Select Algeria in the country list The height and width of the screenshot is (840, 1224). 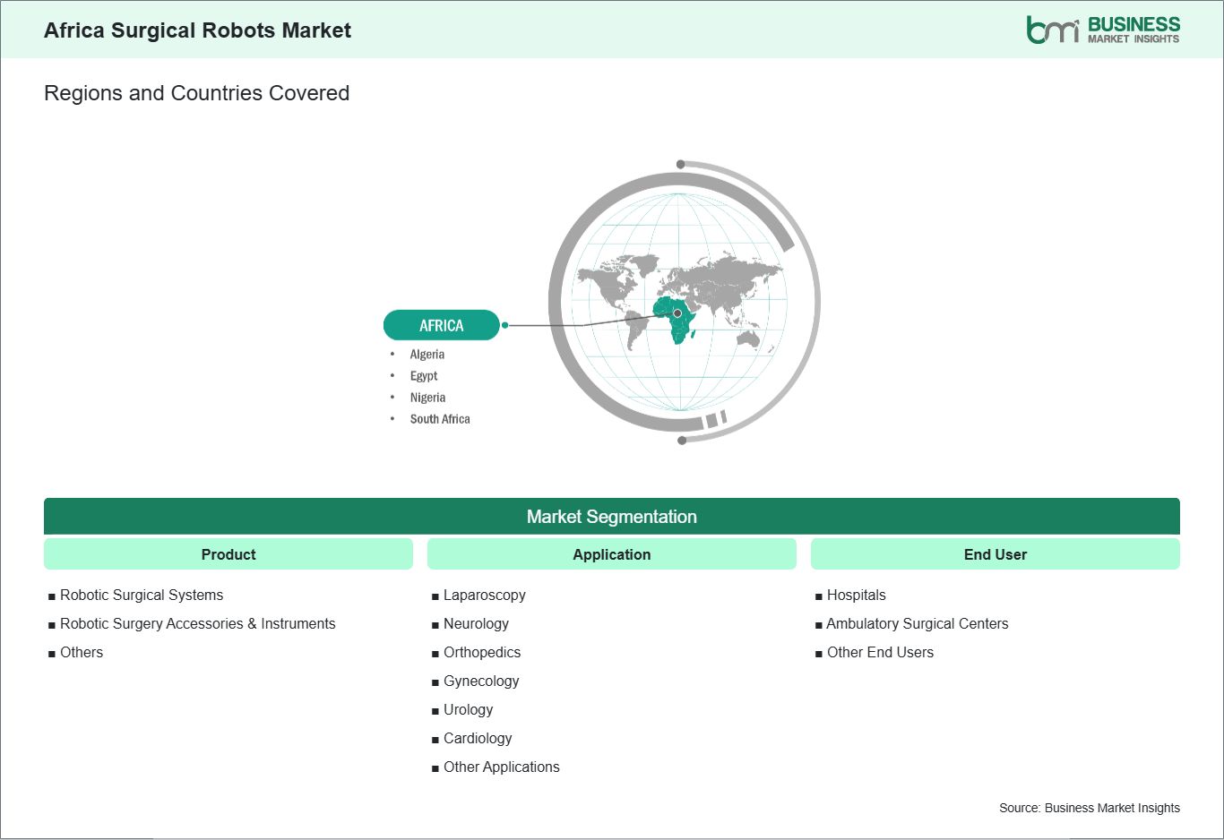point(427,355)
